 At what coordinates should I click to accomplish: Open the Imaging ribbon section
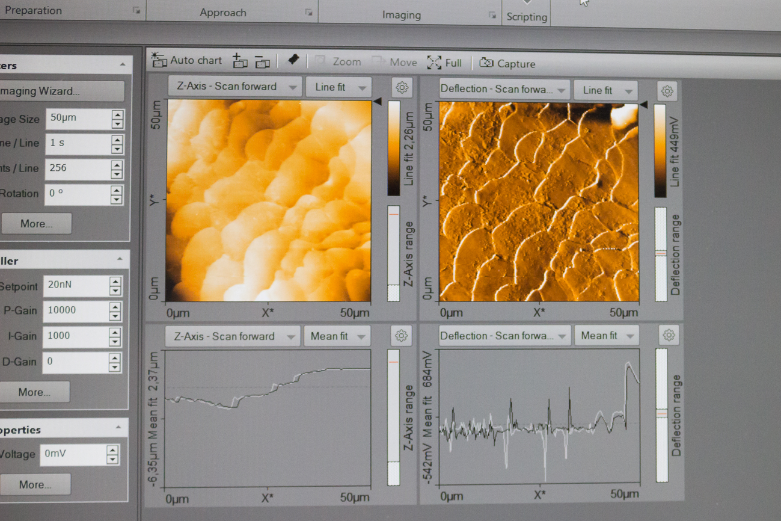pyautogui.click(x=402, y=15)
